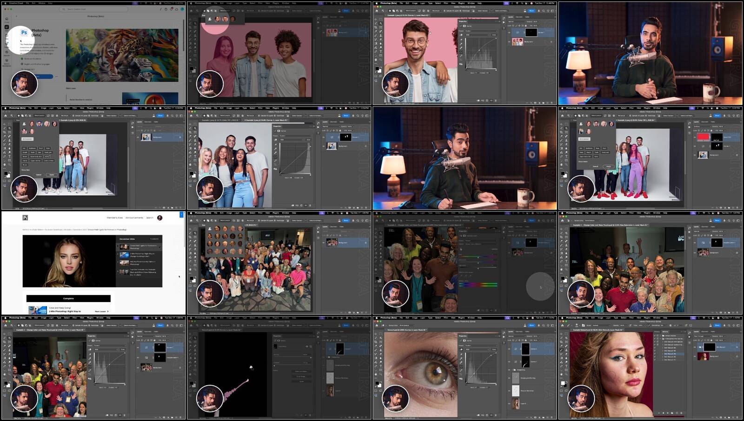Click Apply in pink-haired frame dialog
The width and height of the screenshot is (744, 421).
pos(609,166)
